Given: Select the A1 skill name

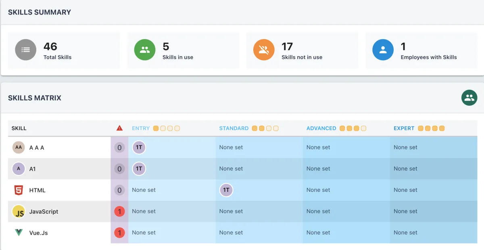Looking at the screenshot, I should (33, 169).
